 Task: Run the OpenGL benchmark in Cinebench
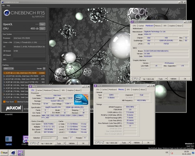pyautogui.click(x=42, y=24)
